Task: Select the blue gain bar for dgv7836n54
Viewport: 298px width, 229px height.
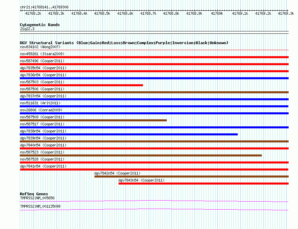Action: [154, 78]
